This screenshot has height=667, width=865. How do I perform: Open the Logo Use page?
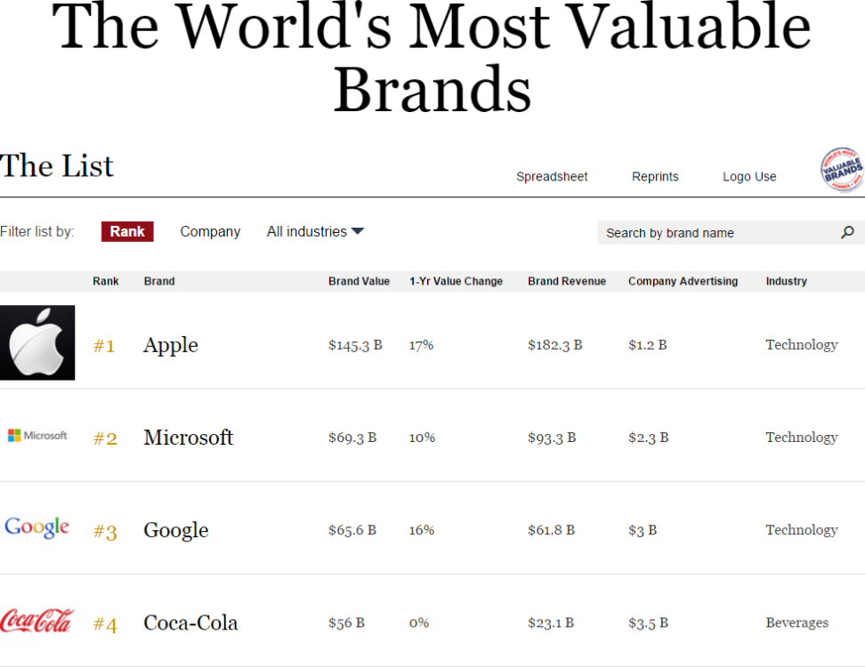(x=749, y=177)
